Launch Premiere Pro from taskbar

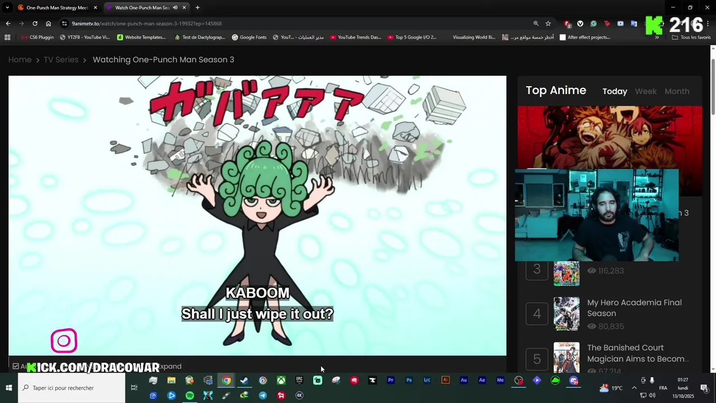click(390, 381)
